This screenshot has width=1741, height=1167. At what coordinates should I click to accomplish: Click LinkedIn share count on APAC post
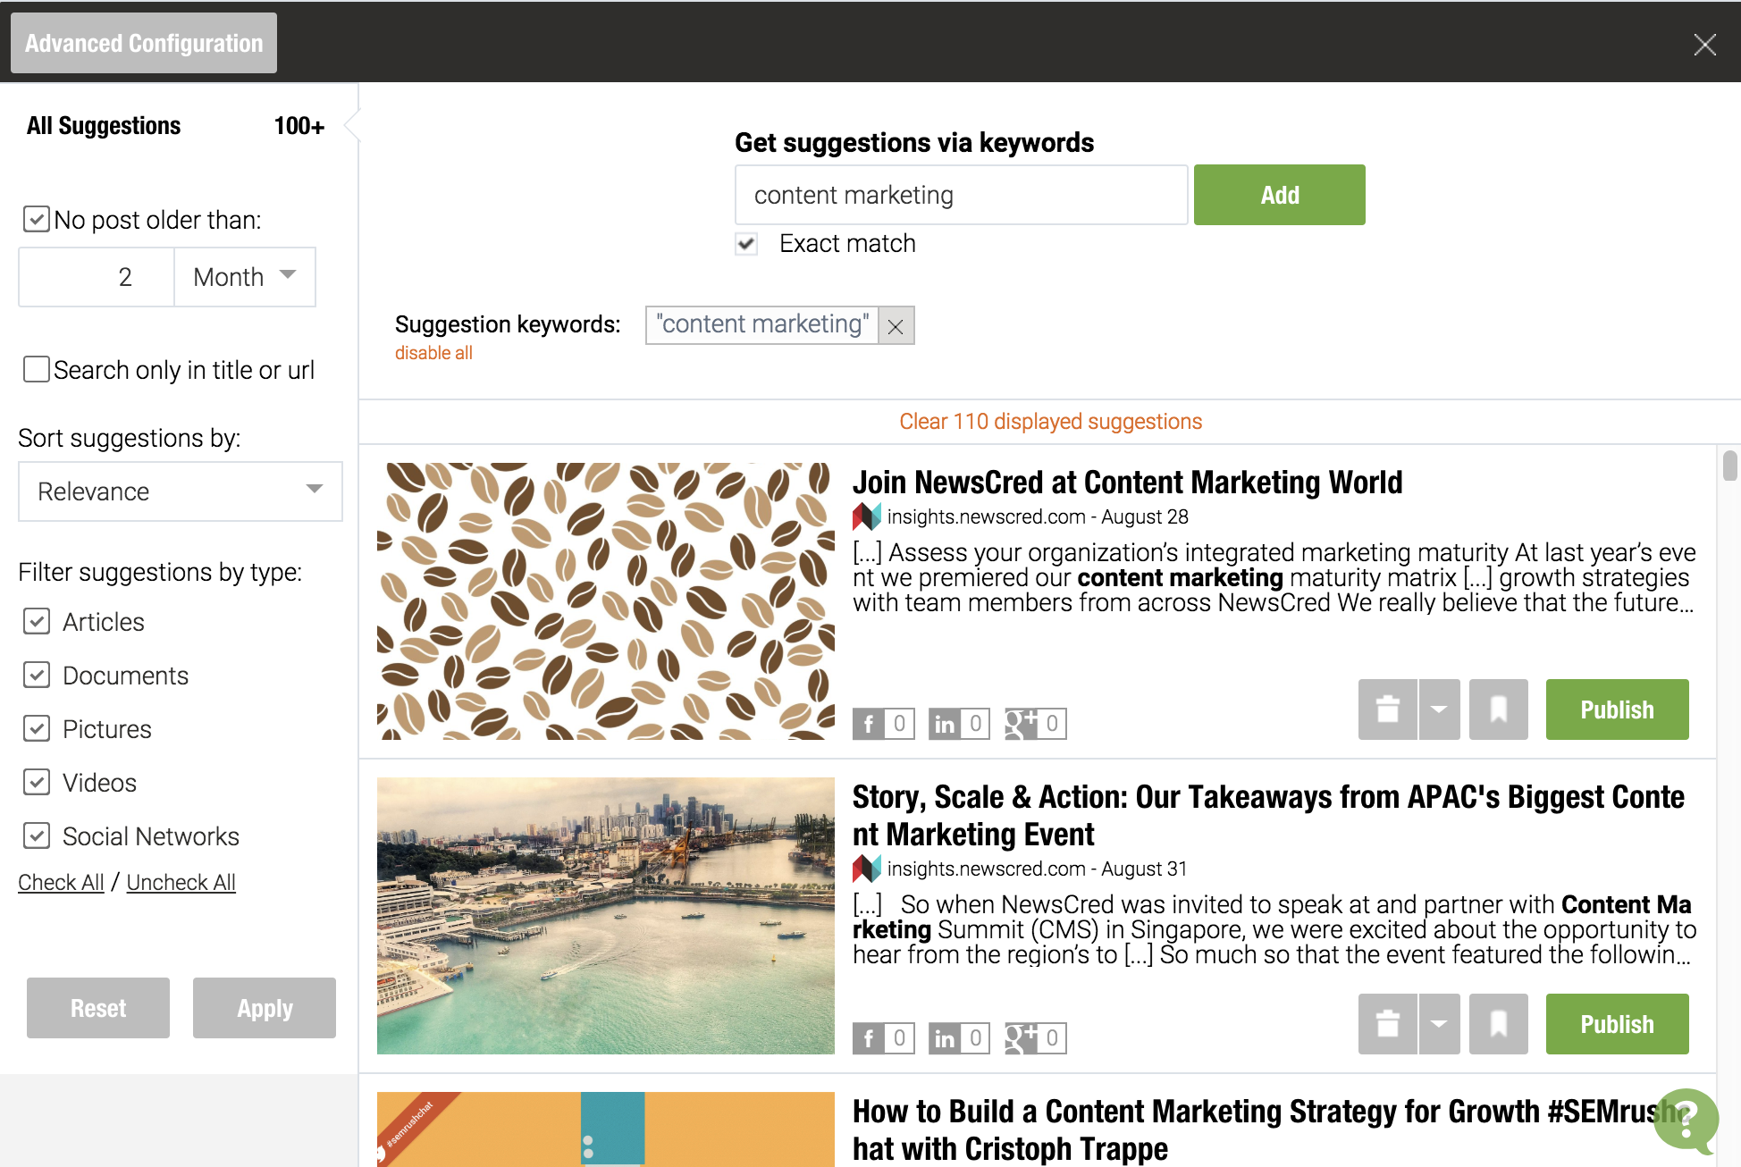(959, 1038)
